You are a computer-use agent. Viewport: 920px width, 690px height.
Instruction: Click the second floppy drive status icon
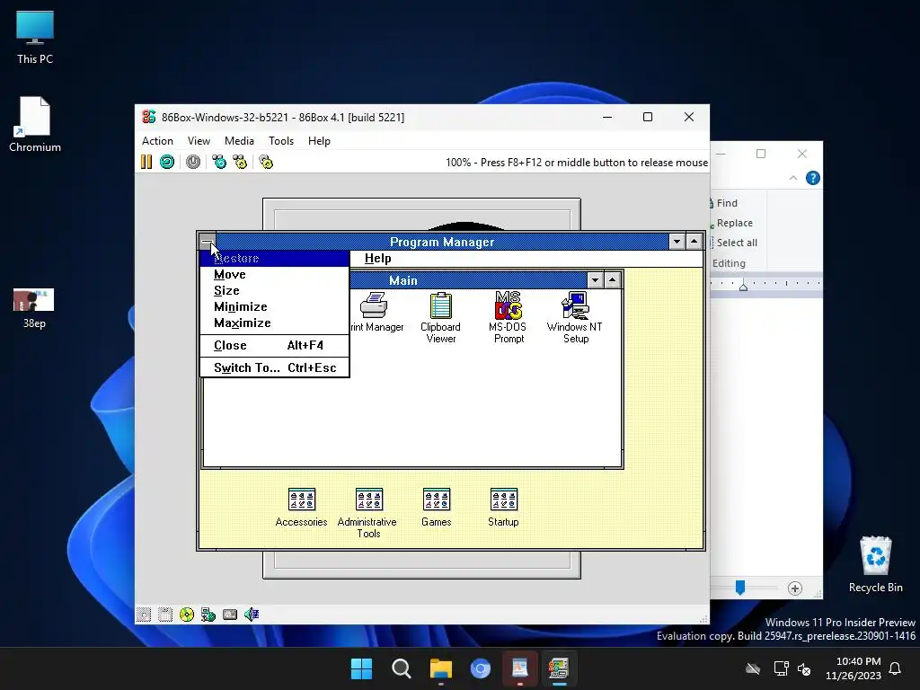pos(165,615)
